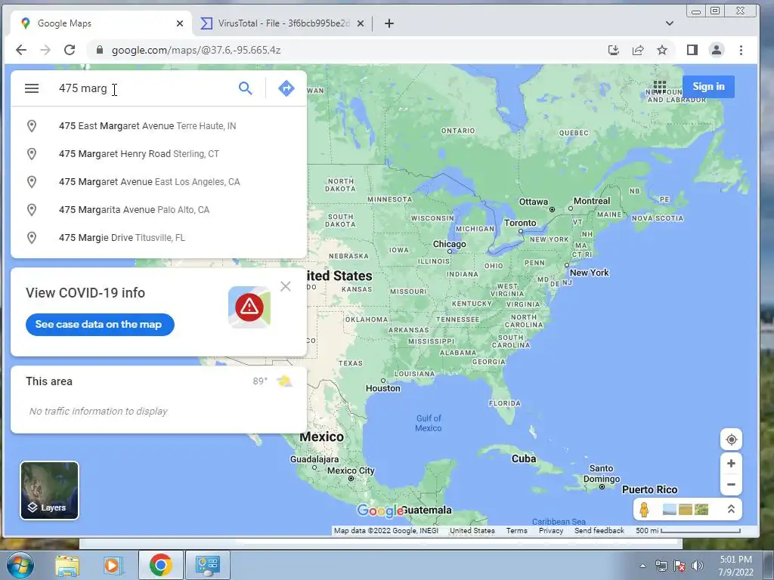Screen dimensions: 774x580
Task: Click the blue search magnifier icon
Action: click(246, 88)
